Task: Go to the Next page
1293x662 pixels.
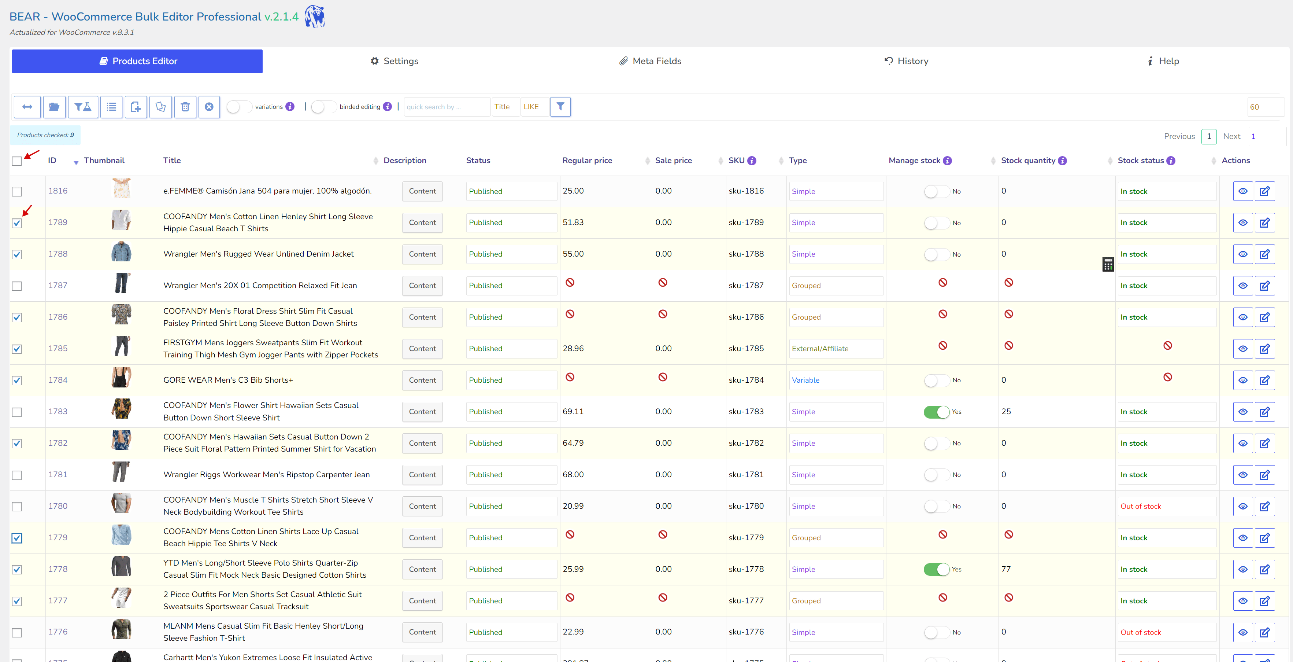Action: [1231, 137]
